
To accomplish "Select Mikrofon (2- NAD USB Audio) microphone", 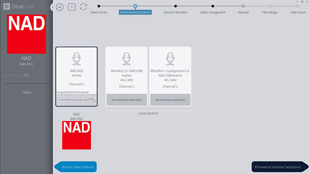I will pyautogui.click(x=127, y=76).
